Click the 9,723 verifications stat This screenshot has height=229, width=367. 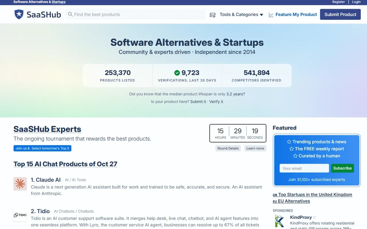pyautogui.click(x=187, y=76)
